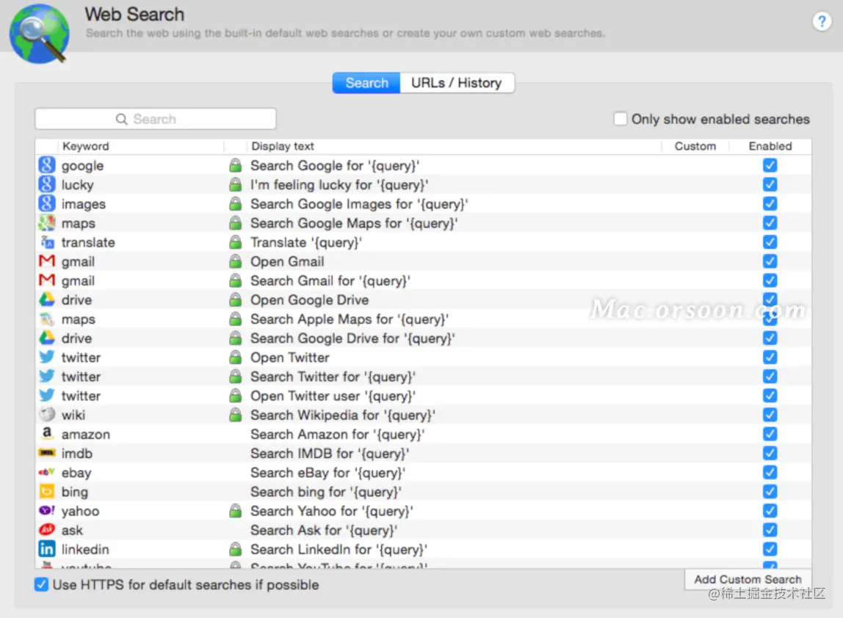Viewport: 843px width, 618px height.
Task: Sort by the Custom column header
Action: coord(695,146)
